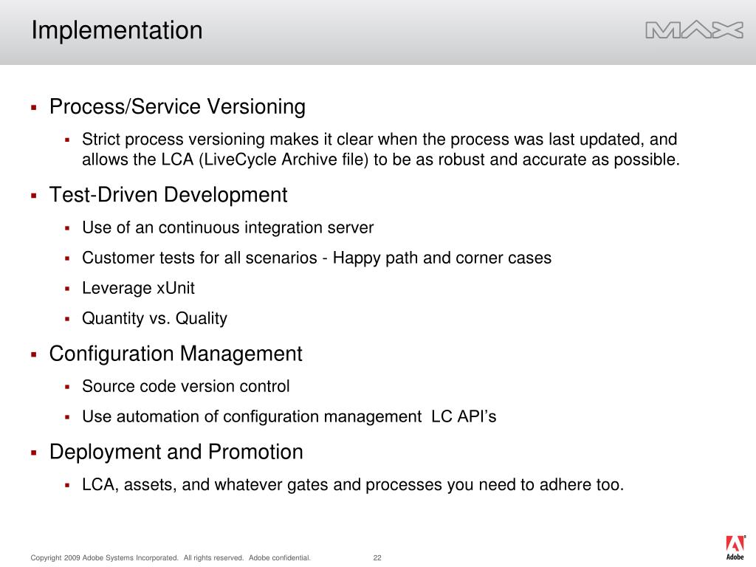Click the Configuration Management heading
The width and height of the screenshot is (756, 567).
tap(176, 354)
